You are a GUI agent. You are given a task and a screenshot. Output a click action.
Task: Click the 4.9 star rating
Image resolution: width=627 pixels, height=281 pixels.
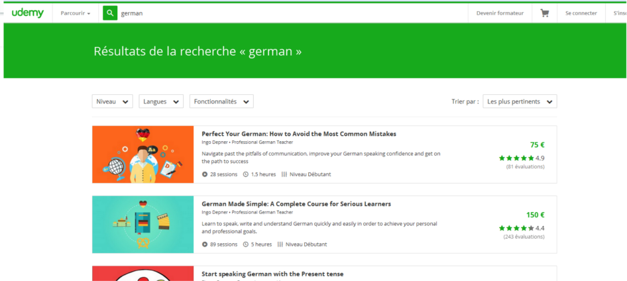pos(522,158)
